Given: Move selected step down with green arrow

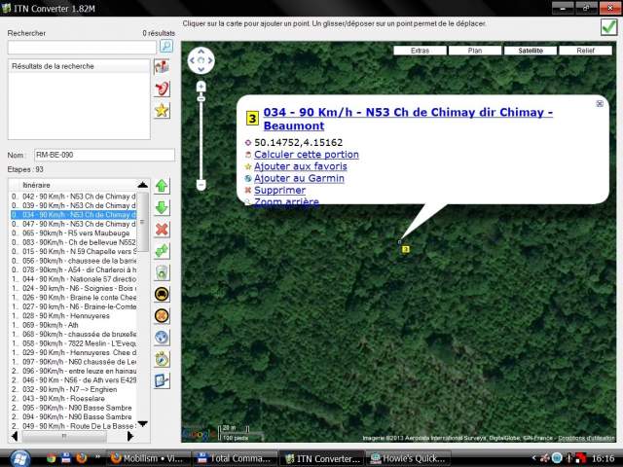Looking at the screenshot, I should (x=163, y=207).
